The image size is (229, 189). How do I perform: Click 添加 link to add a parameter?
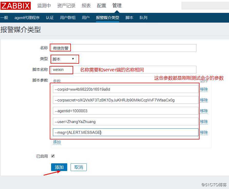pyautogui.click(x=57, y=142)
